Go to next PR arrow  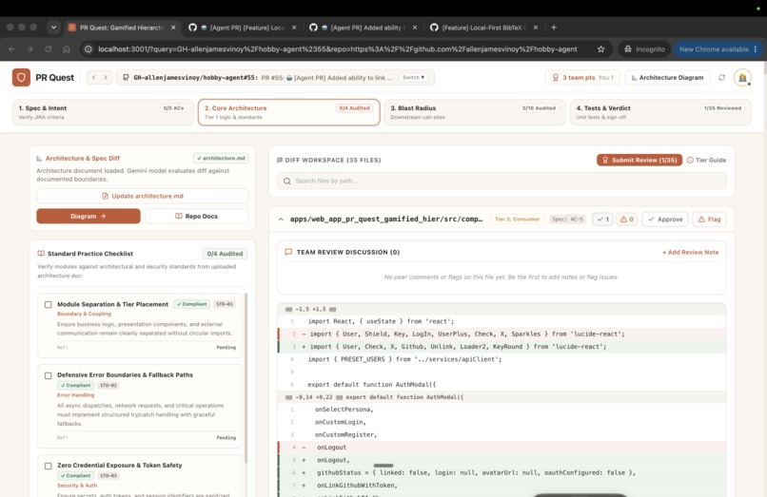tap(106, 77)
